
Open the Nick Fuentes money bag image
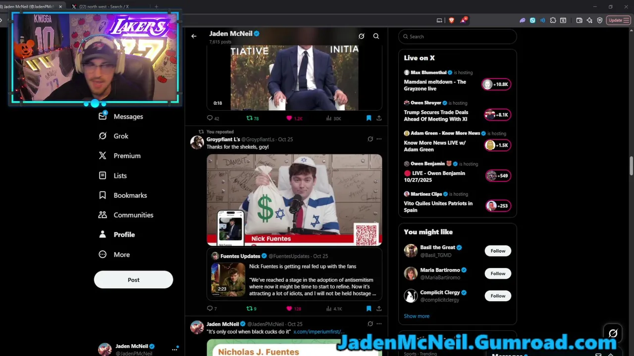(294, 200)
